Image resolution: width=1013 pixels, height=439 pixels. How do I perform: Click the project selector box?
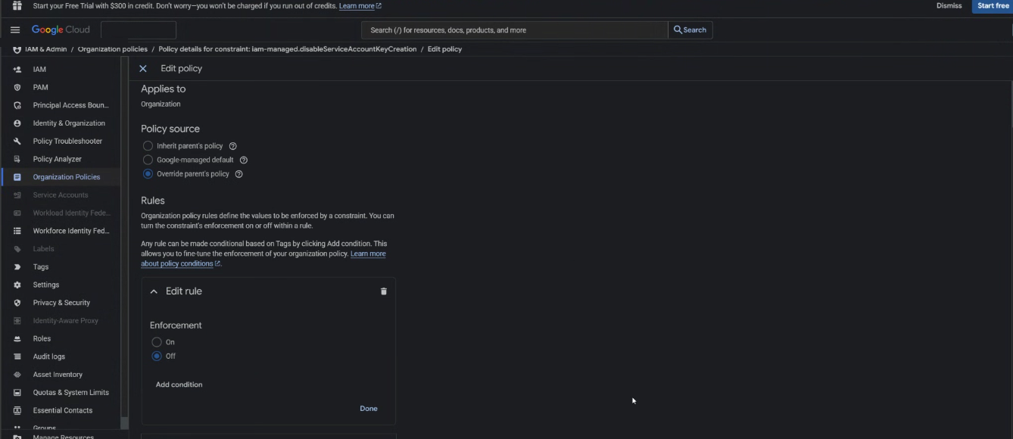[x=139, y=30]
